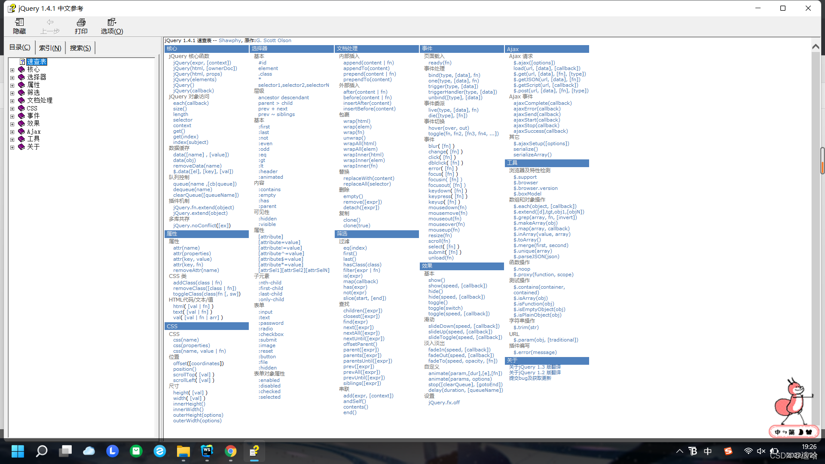Click the book icon beside 选择器
This screenshot has height=464, width=825.
(21, 77)
